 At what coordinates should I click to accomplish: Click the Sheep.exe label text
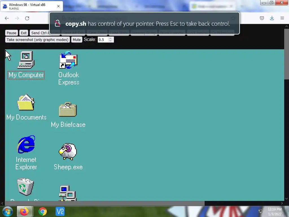click(x=68, y=167)
